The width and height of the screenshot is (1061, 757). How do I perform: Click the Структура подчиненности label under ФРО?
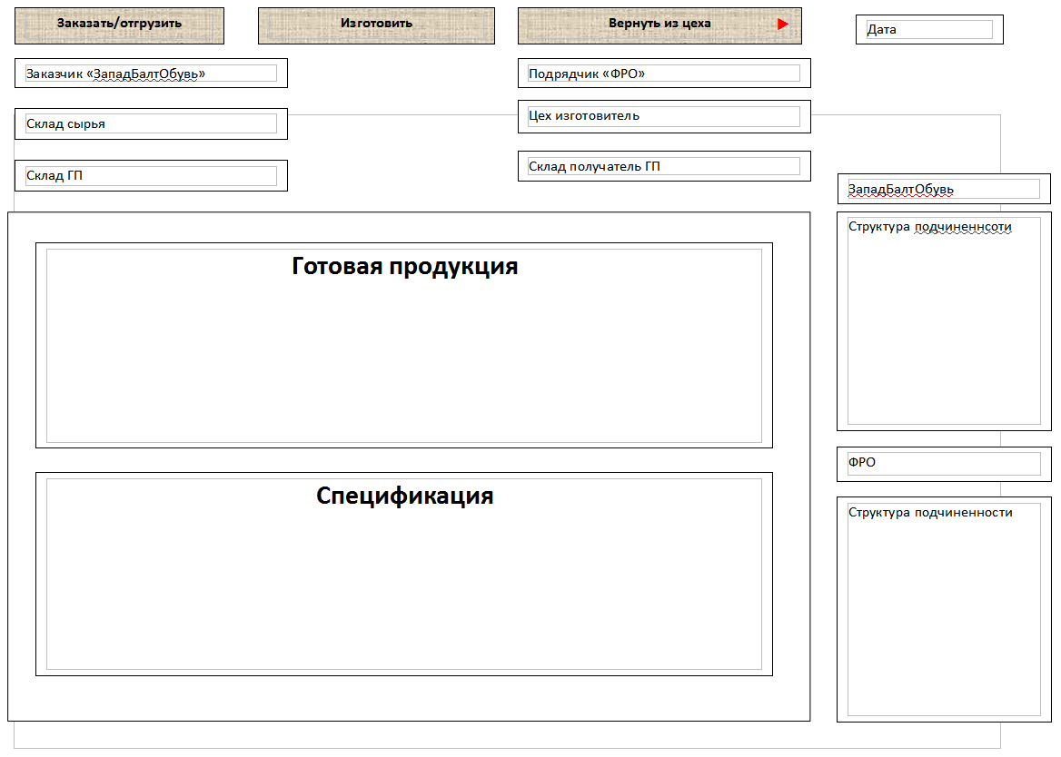click(x=929, y=513)
